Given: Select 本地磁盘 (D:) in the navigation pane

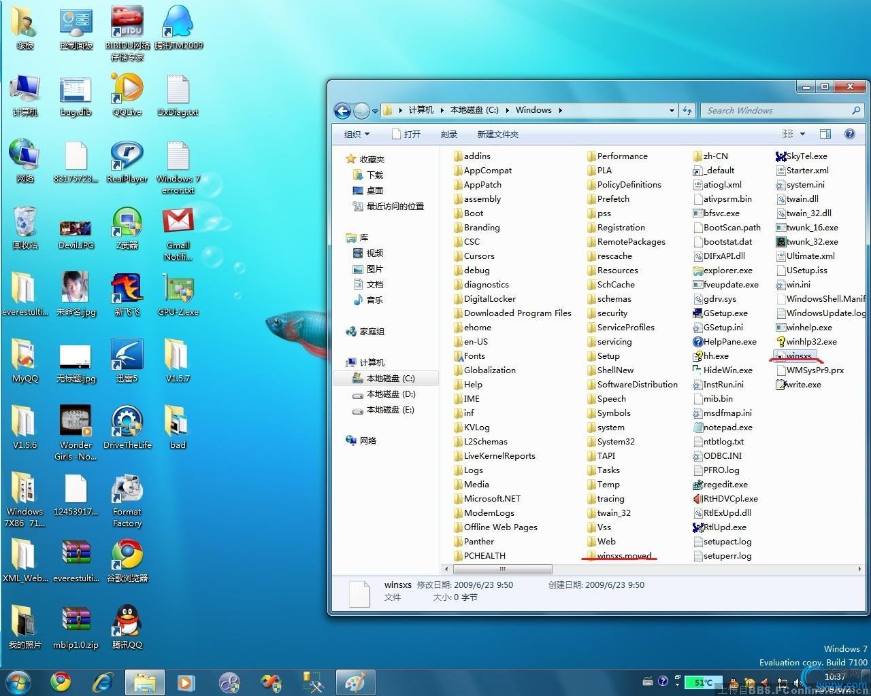Looking at the screenshot, I should [390, 394].
